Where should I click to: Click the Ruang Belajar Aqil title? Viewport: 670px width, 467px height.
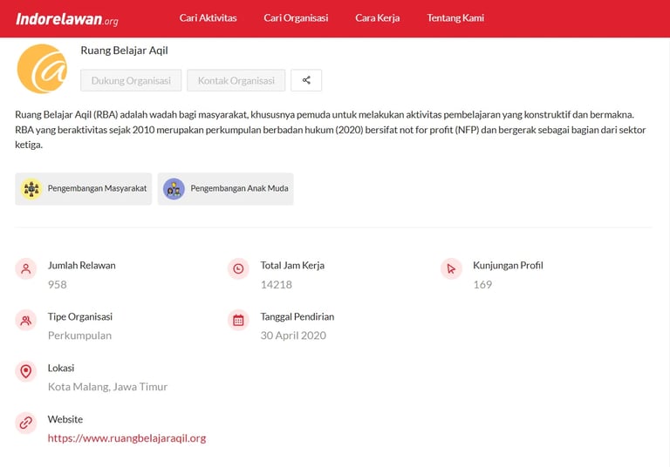pyautogui.click(x=125, y=51)
